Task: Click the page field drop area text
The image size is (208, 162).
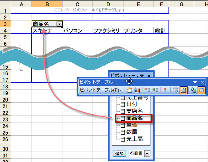Action: point(90,10)
